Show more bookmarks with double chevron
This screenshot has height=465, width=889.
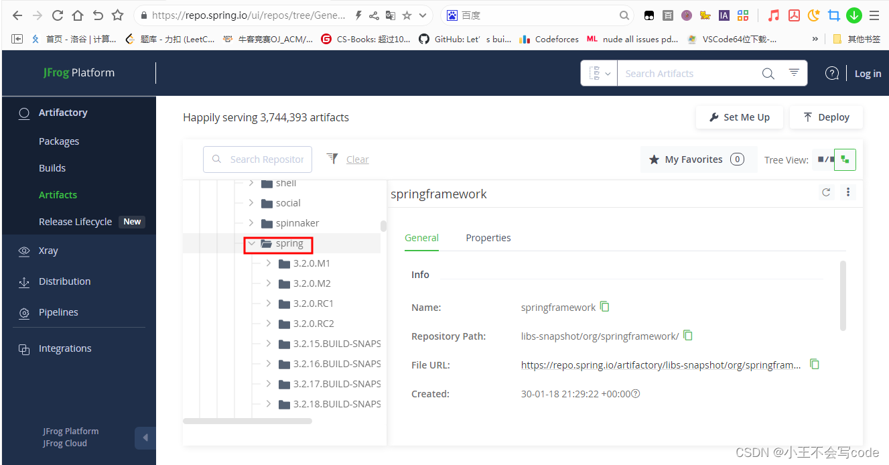[x=815, y=39]
